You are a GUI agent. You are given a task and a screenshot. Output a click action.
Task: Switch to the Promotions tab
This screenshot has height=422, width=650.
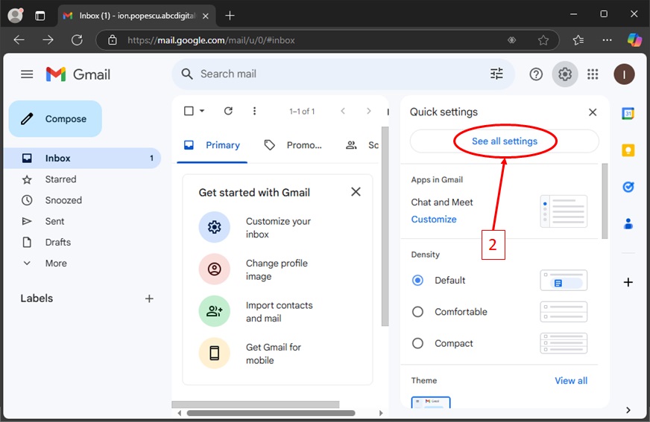(294, 145)
